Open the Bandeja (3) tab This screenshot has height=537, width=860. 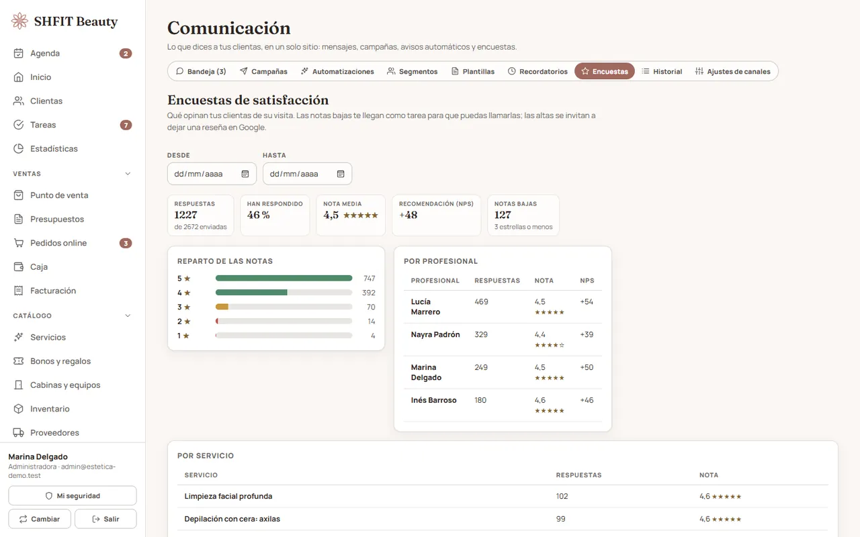point(201,71)
